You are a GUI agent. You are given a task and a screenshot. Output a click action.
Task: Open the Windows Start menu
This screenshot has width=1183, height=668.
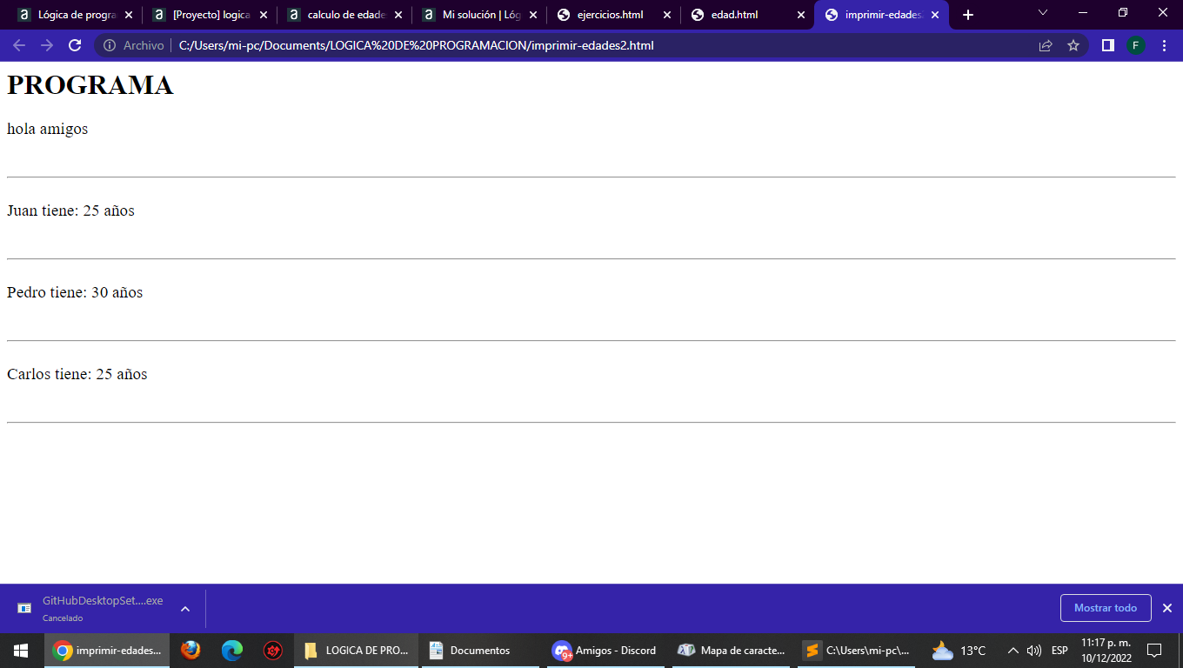click(21, 651)
